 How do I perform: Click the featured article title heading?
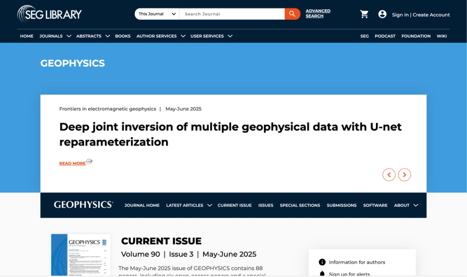pos(230,134)
